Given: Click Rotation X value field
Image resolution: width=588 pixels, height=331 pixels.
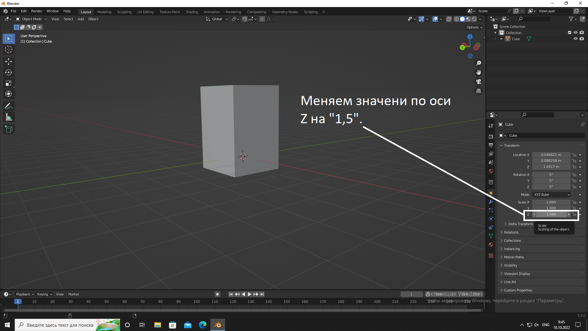Looking at the screenshot, I should (x=551, y=175).
